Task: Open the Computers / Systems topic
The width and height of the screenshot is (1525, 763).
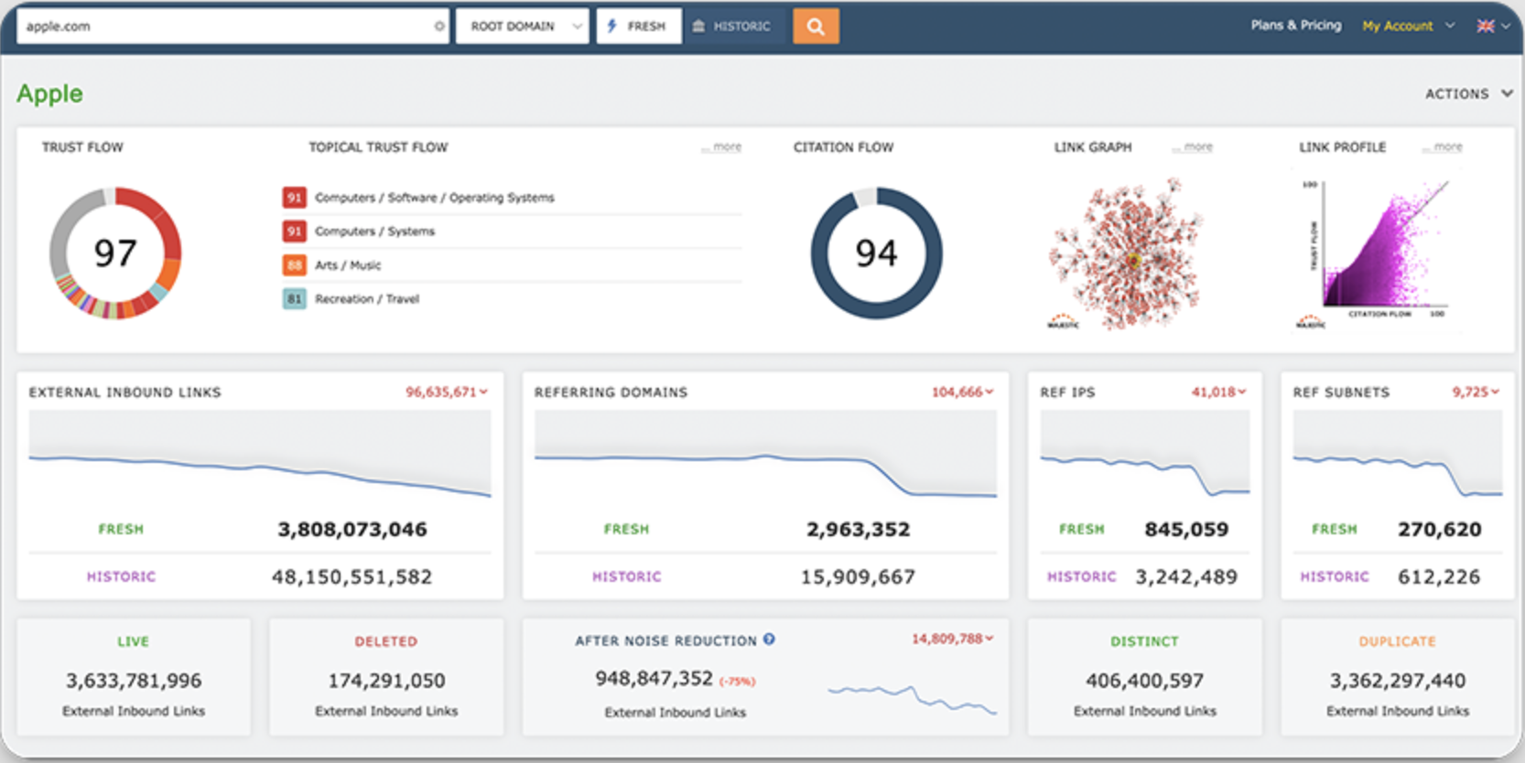Action: tap(375, 231)
